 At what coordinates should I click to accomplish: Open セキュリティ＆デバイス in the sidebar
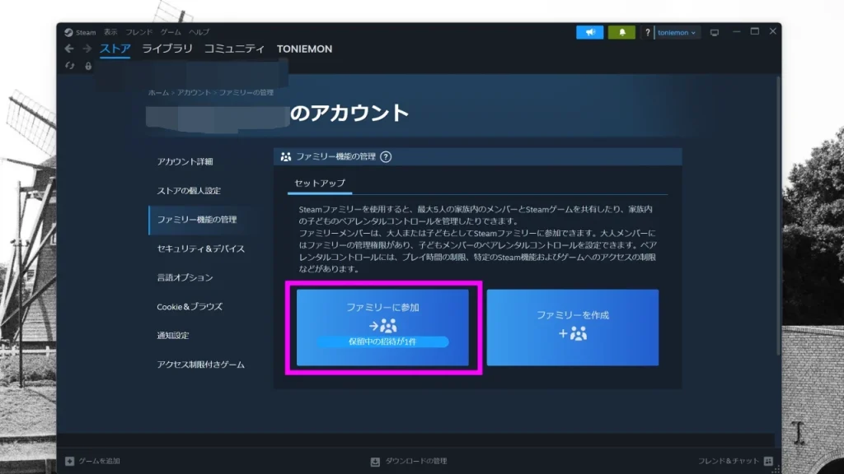point(201,249)
